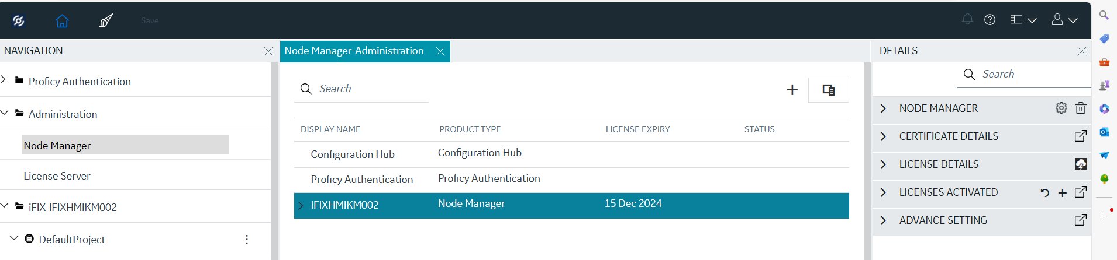Open Node Manager settings gear icon
Screen dimensions: 1117x260
(x=1061, y=108)
